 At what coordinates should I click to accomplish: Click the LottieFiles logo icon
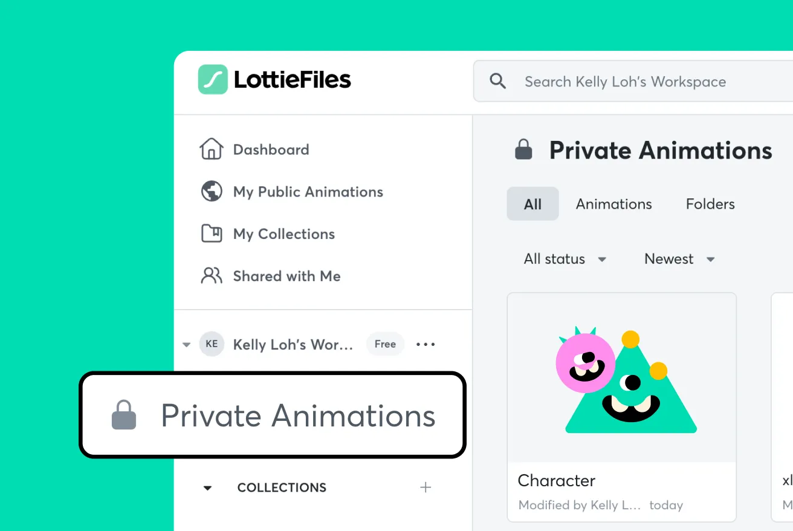213,79
